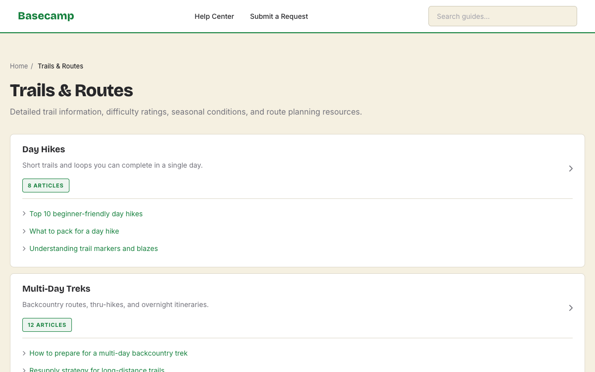Click the Trails & Routes breadcrumb
Image resolution: width=595 pixels, height=372 pixels.
click(x=60, y=66)
